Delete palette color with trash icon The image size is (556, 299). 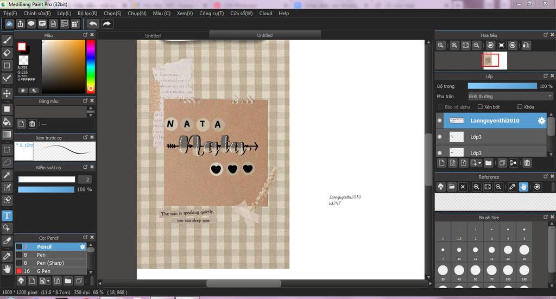(32, 124)
